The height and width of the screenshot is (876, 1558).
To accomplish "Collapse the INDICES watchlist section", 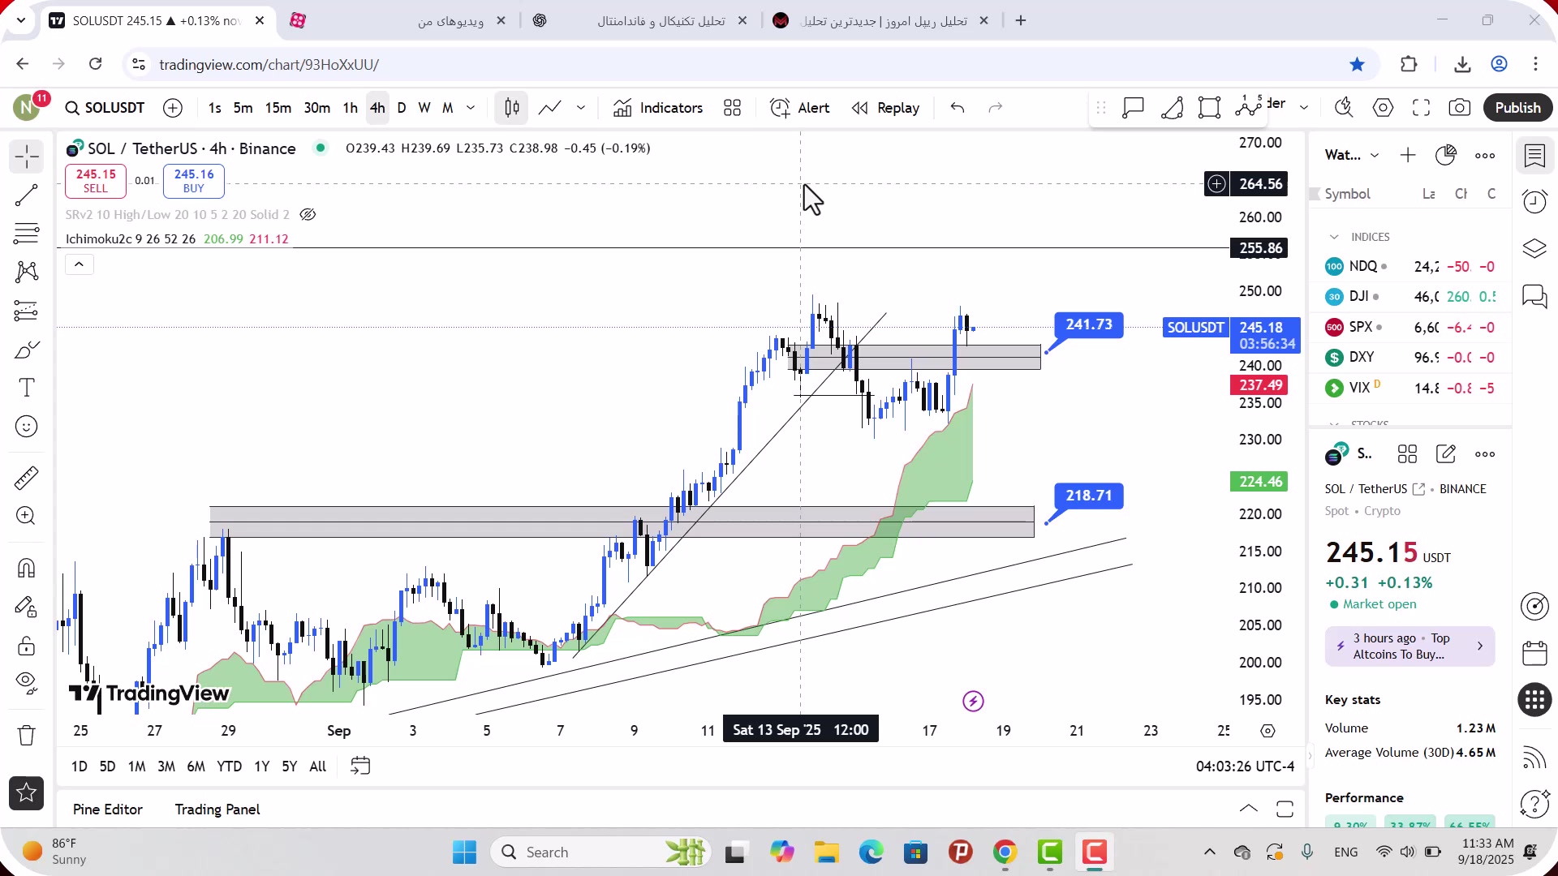I will point(1334,237).
